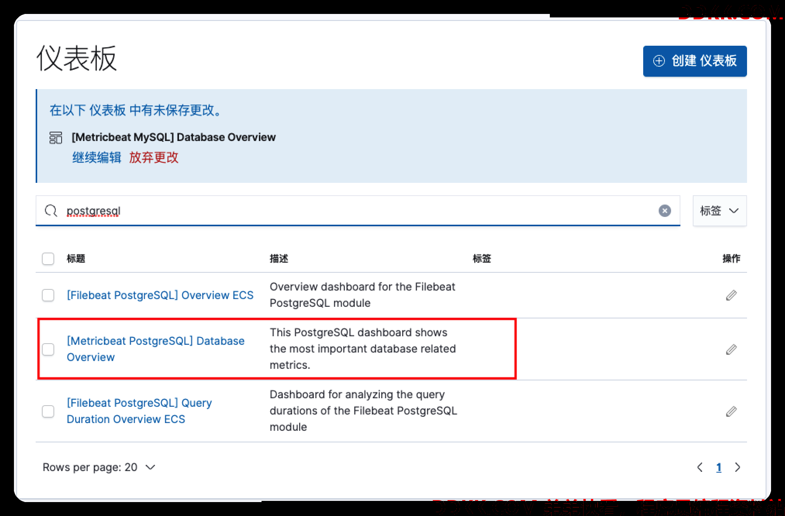Open [Filebeat PostgreSQL] Overview ECS dashboard
This screenshot has height=516, width=785.
click(x=160, y=295)
